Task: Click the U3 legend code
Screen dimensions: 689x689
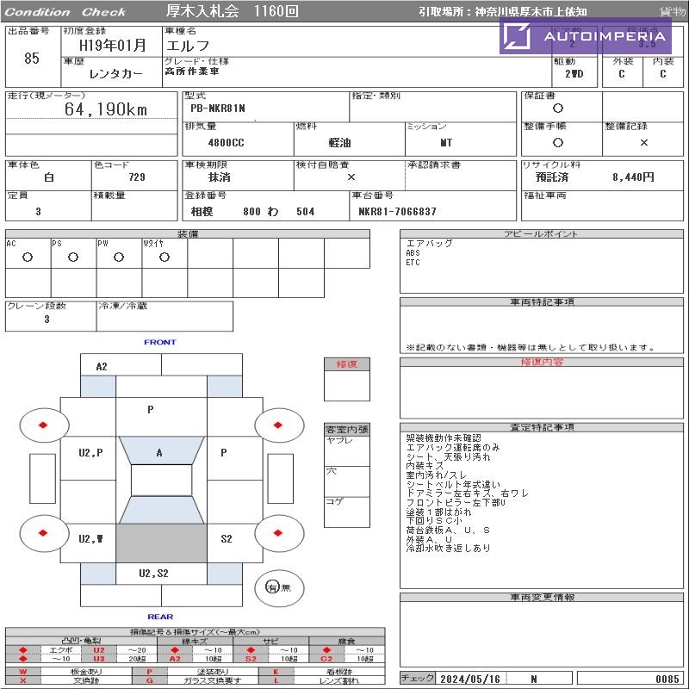Action: tap(99, 659)
